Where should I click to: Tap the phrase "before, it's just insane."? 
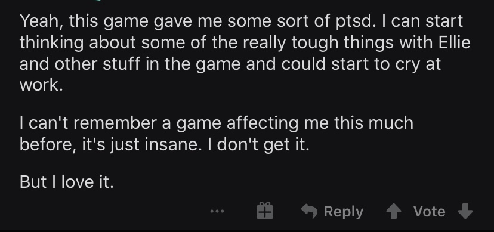click(110, 144)
